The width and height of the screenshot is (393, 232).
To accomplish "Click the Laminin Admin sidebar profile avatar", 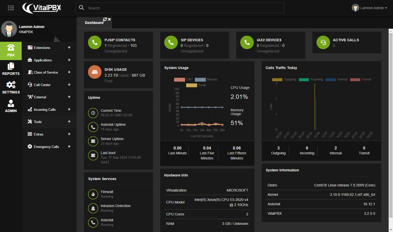I will (9, 29).
